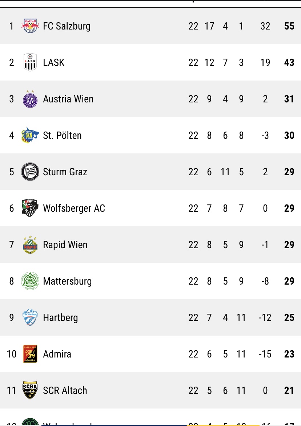Click the TSV Hartberg blue logo

(x=30, y=317)
